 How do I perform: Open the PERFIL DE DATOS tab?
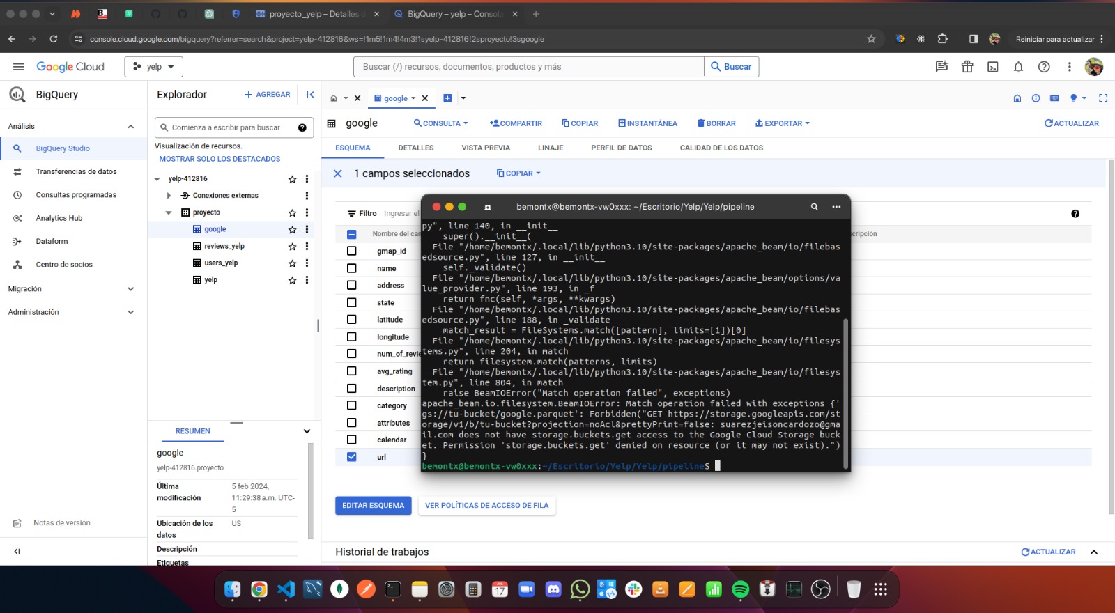click(622, 148)
